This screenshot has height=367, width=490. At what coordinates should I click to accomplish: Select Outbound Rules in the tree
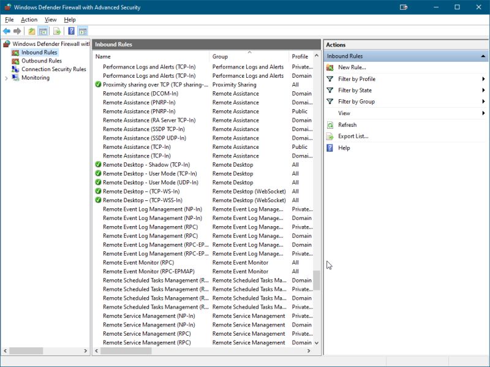click(x=42, y=61)
